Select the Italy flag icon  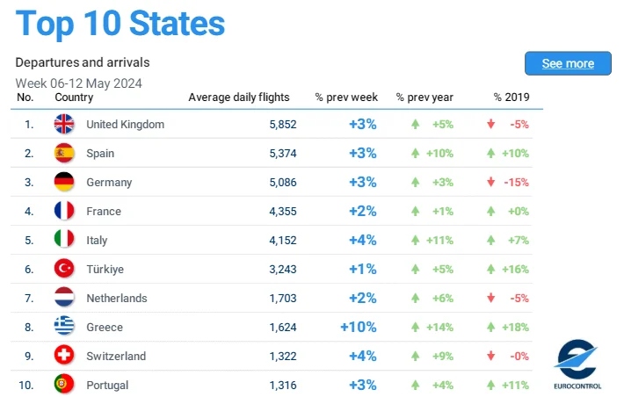(x=64, y=240)
